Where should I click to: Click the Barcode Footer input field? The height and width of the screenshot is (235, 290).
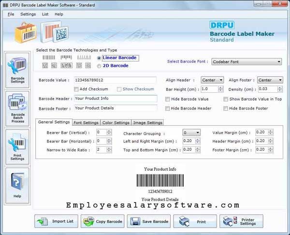coord(116,108)
